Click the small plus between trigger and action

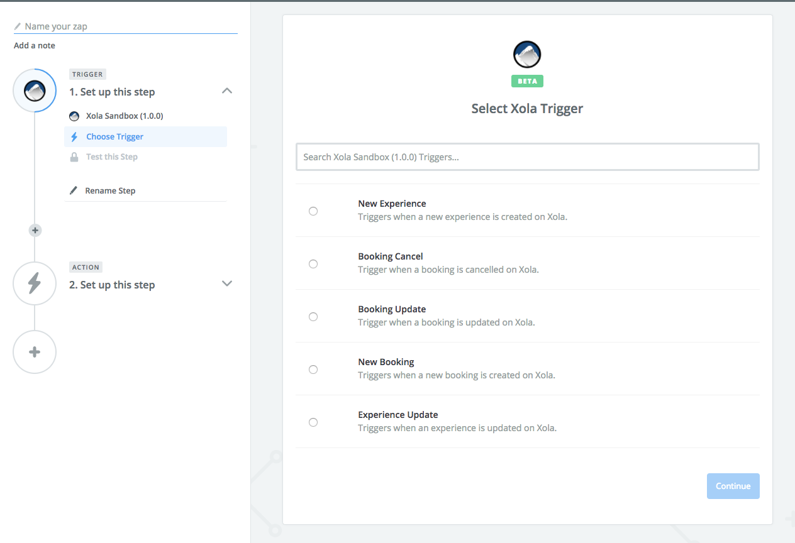click(x=35, y=231)
